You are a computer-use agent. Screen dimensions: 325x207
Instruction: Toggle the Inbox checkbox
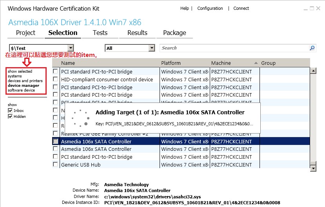(10, 110)
